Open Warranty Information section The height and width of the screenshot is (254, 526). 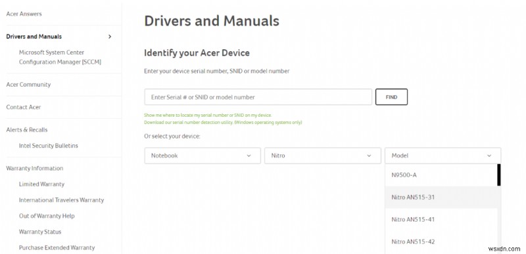(x=35, y=168)
